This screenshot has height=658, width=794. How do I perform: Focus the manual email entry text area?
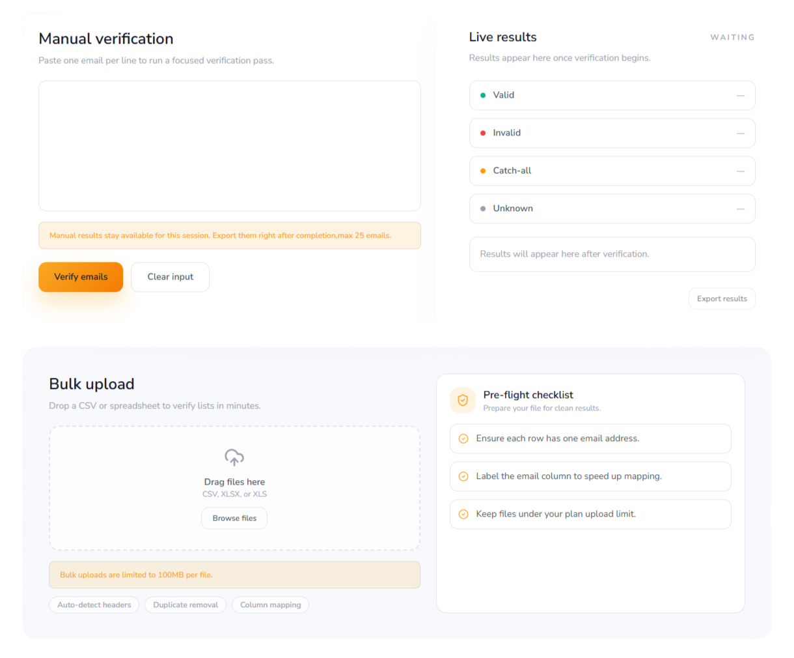[x=230, y=146]
